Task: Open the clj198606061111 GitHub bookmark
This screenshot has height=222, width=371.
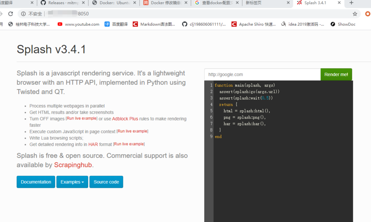Action: point(204,24)
